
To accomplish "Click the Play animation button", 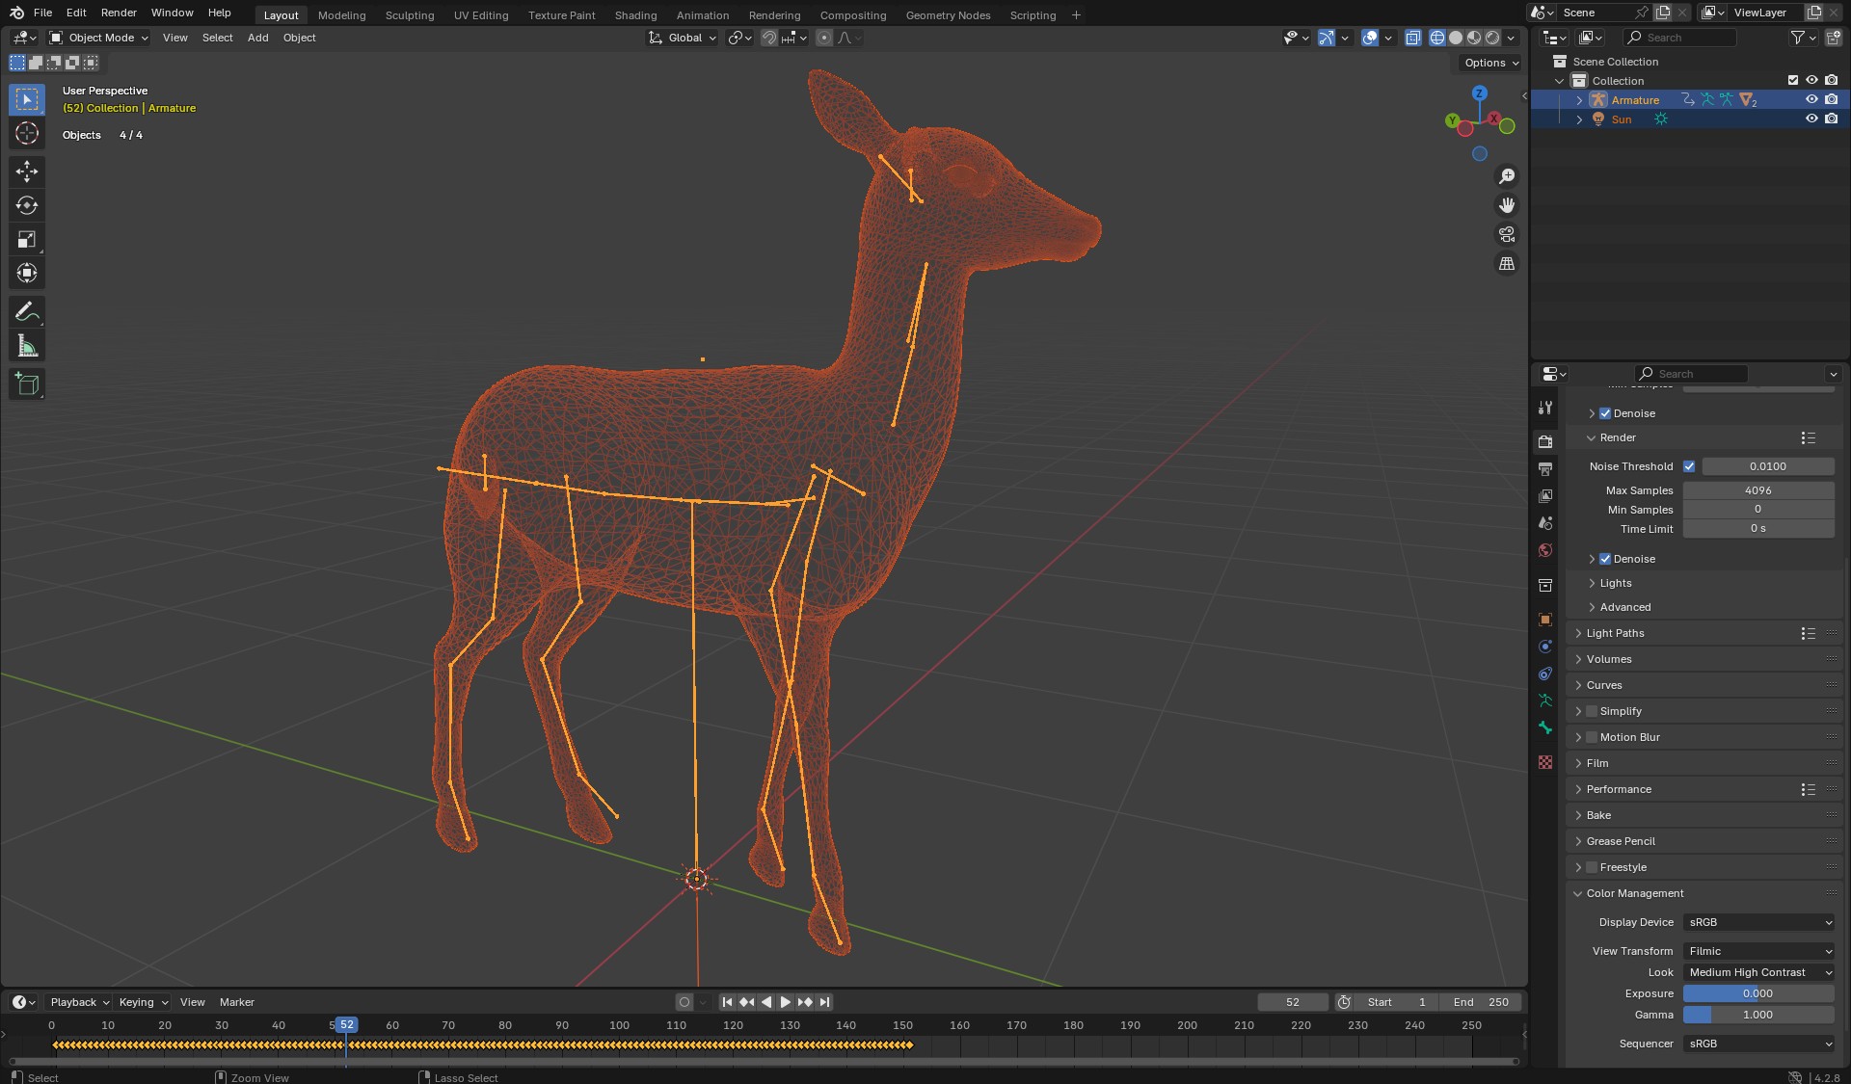I will point(786,1002).
